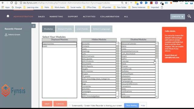
Task: Switch to List Fields tab
Action: point(82,29)
